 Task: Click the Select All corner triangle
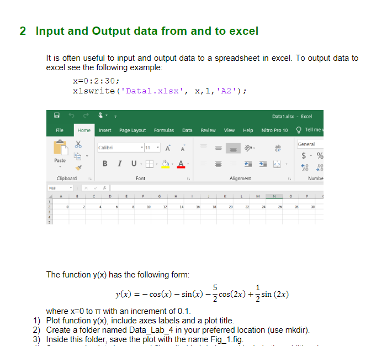click(50, 196)
